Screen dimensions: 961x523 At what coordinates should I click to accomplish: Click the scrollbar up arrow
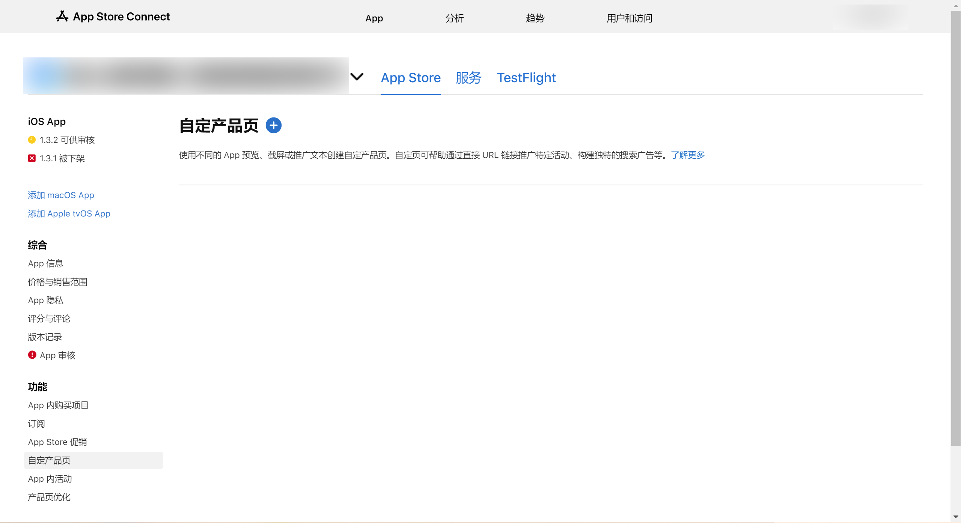pos(956,5)
